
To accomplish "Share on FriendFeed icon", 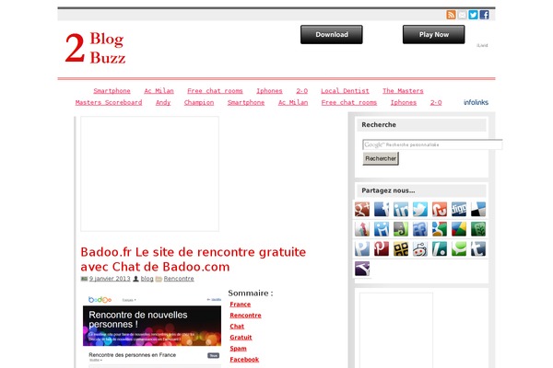I will (420, 229).
